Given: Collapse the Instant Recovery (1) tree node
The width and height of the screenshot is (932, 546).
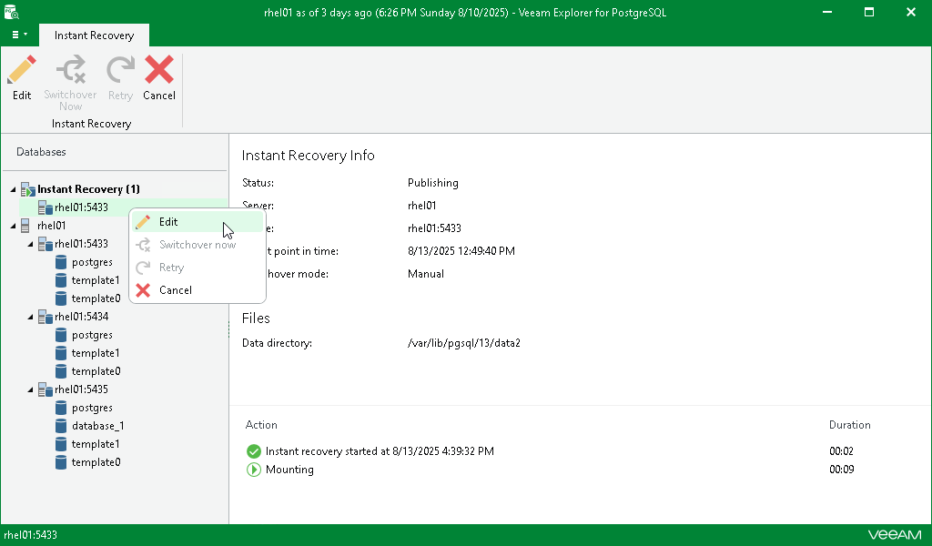Looking at the screenshot, I should coord(12,188).
